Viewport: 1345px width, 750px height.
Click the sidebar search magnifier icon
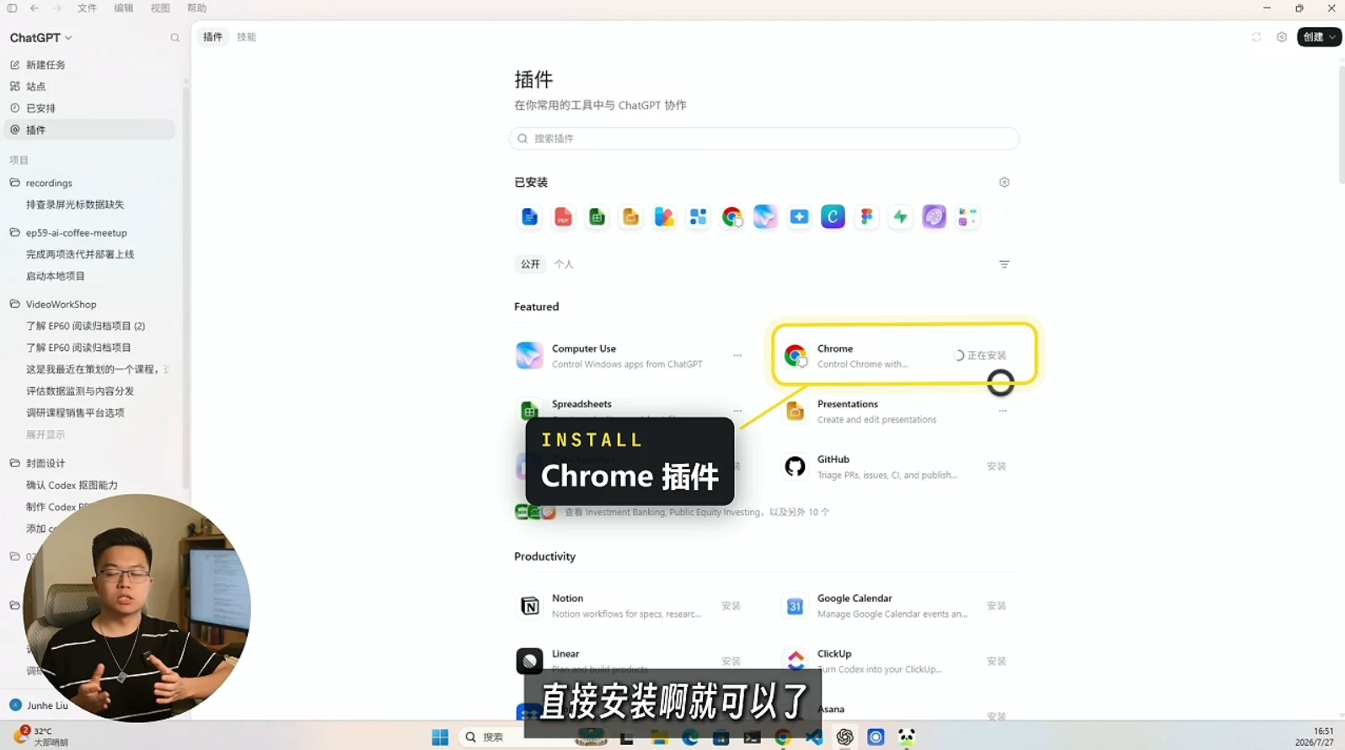click(x=174, y=38)
